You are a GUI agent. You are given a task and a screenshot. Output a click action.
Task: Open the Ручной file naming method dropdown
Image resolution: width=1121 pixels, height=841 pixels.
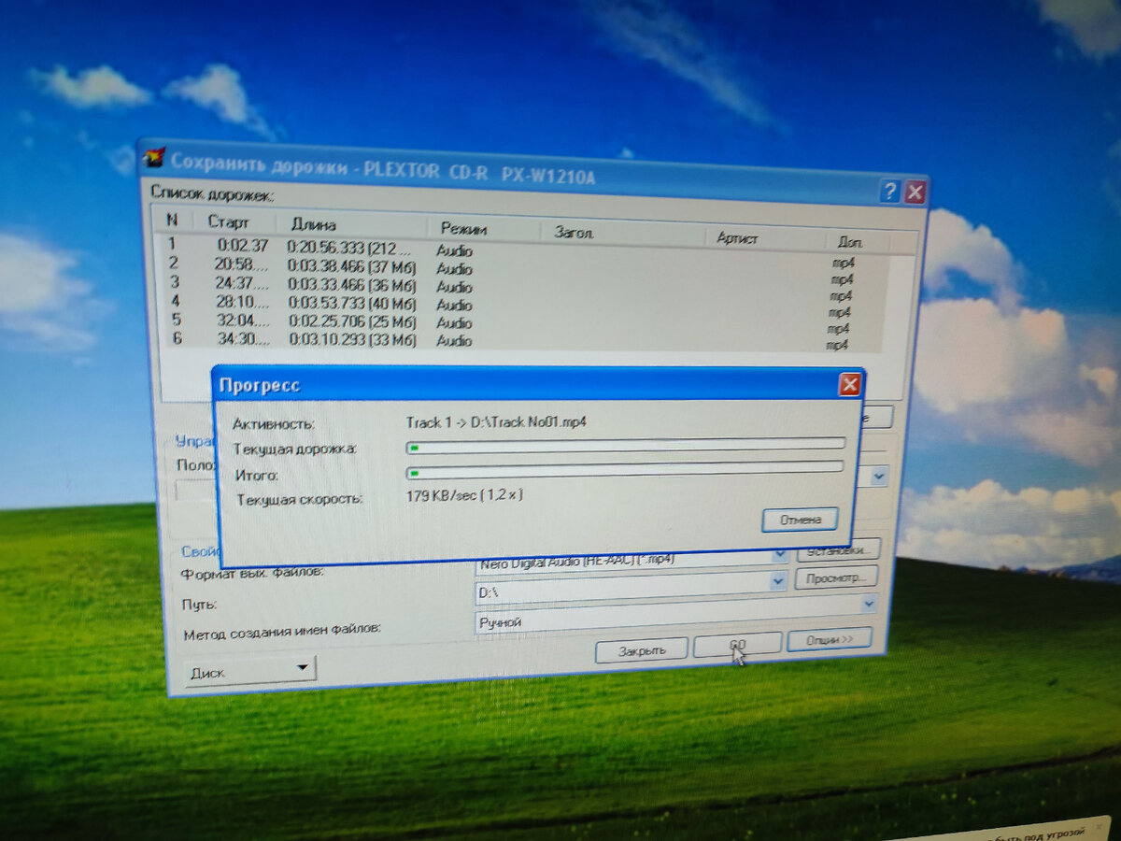(870, 605)
